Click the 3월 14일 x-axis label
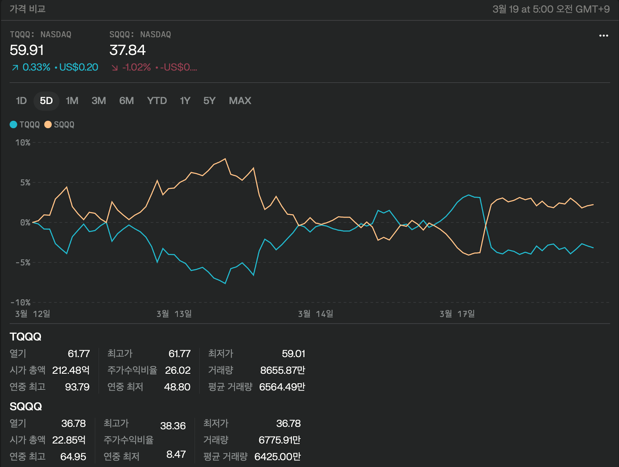Image resolution: width=619 pixels, height=467 pixels. click(x=316, y=314)
